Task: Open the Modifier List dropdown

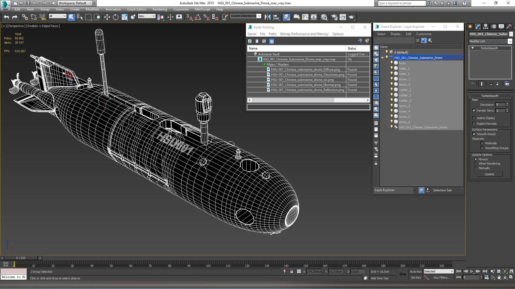Action: coord(490,41)
